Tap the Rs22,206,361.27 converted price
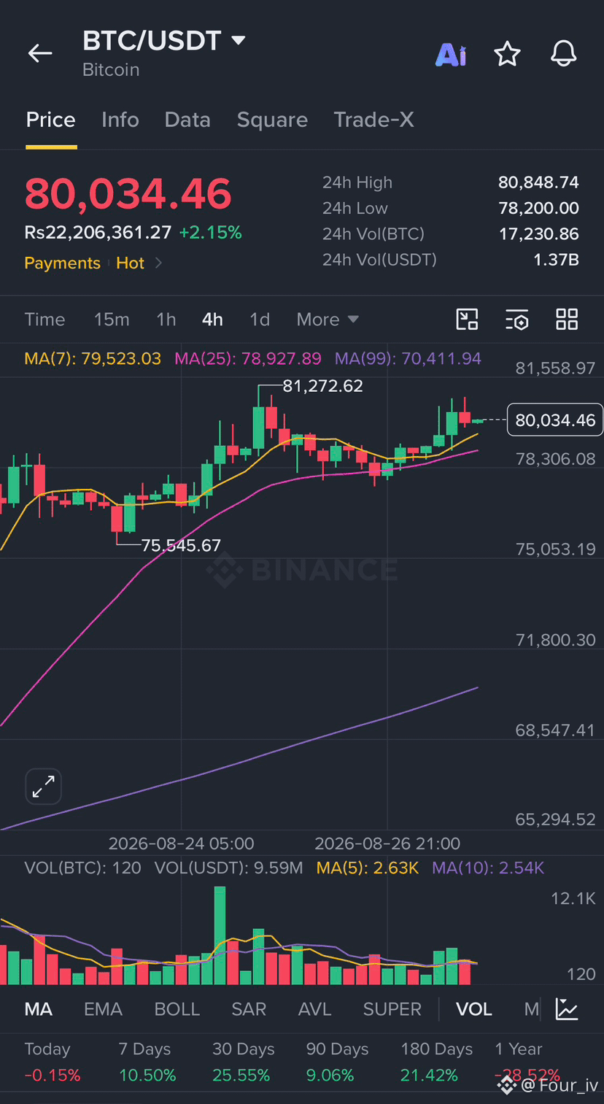The height and width of the screenshot is (1104, 604). (98, 233)
